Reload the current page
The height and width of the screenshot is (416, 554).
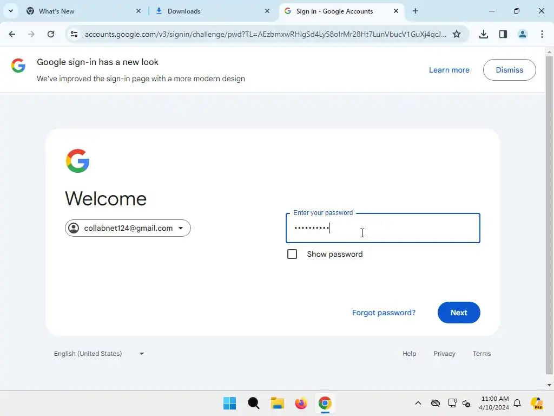[51, 34]
